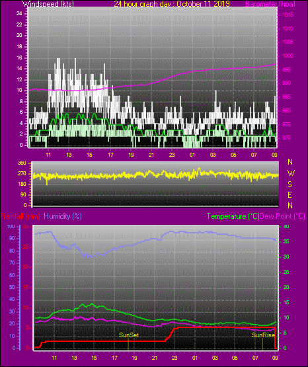The image size is (308, 367).
Task: Select the green 35 temperature axis value
Action: tap(286, 242)
